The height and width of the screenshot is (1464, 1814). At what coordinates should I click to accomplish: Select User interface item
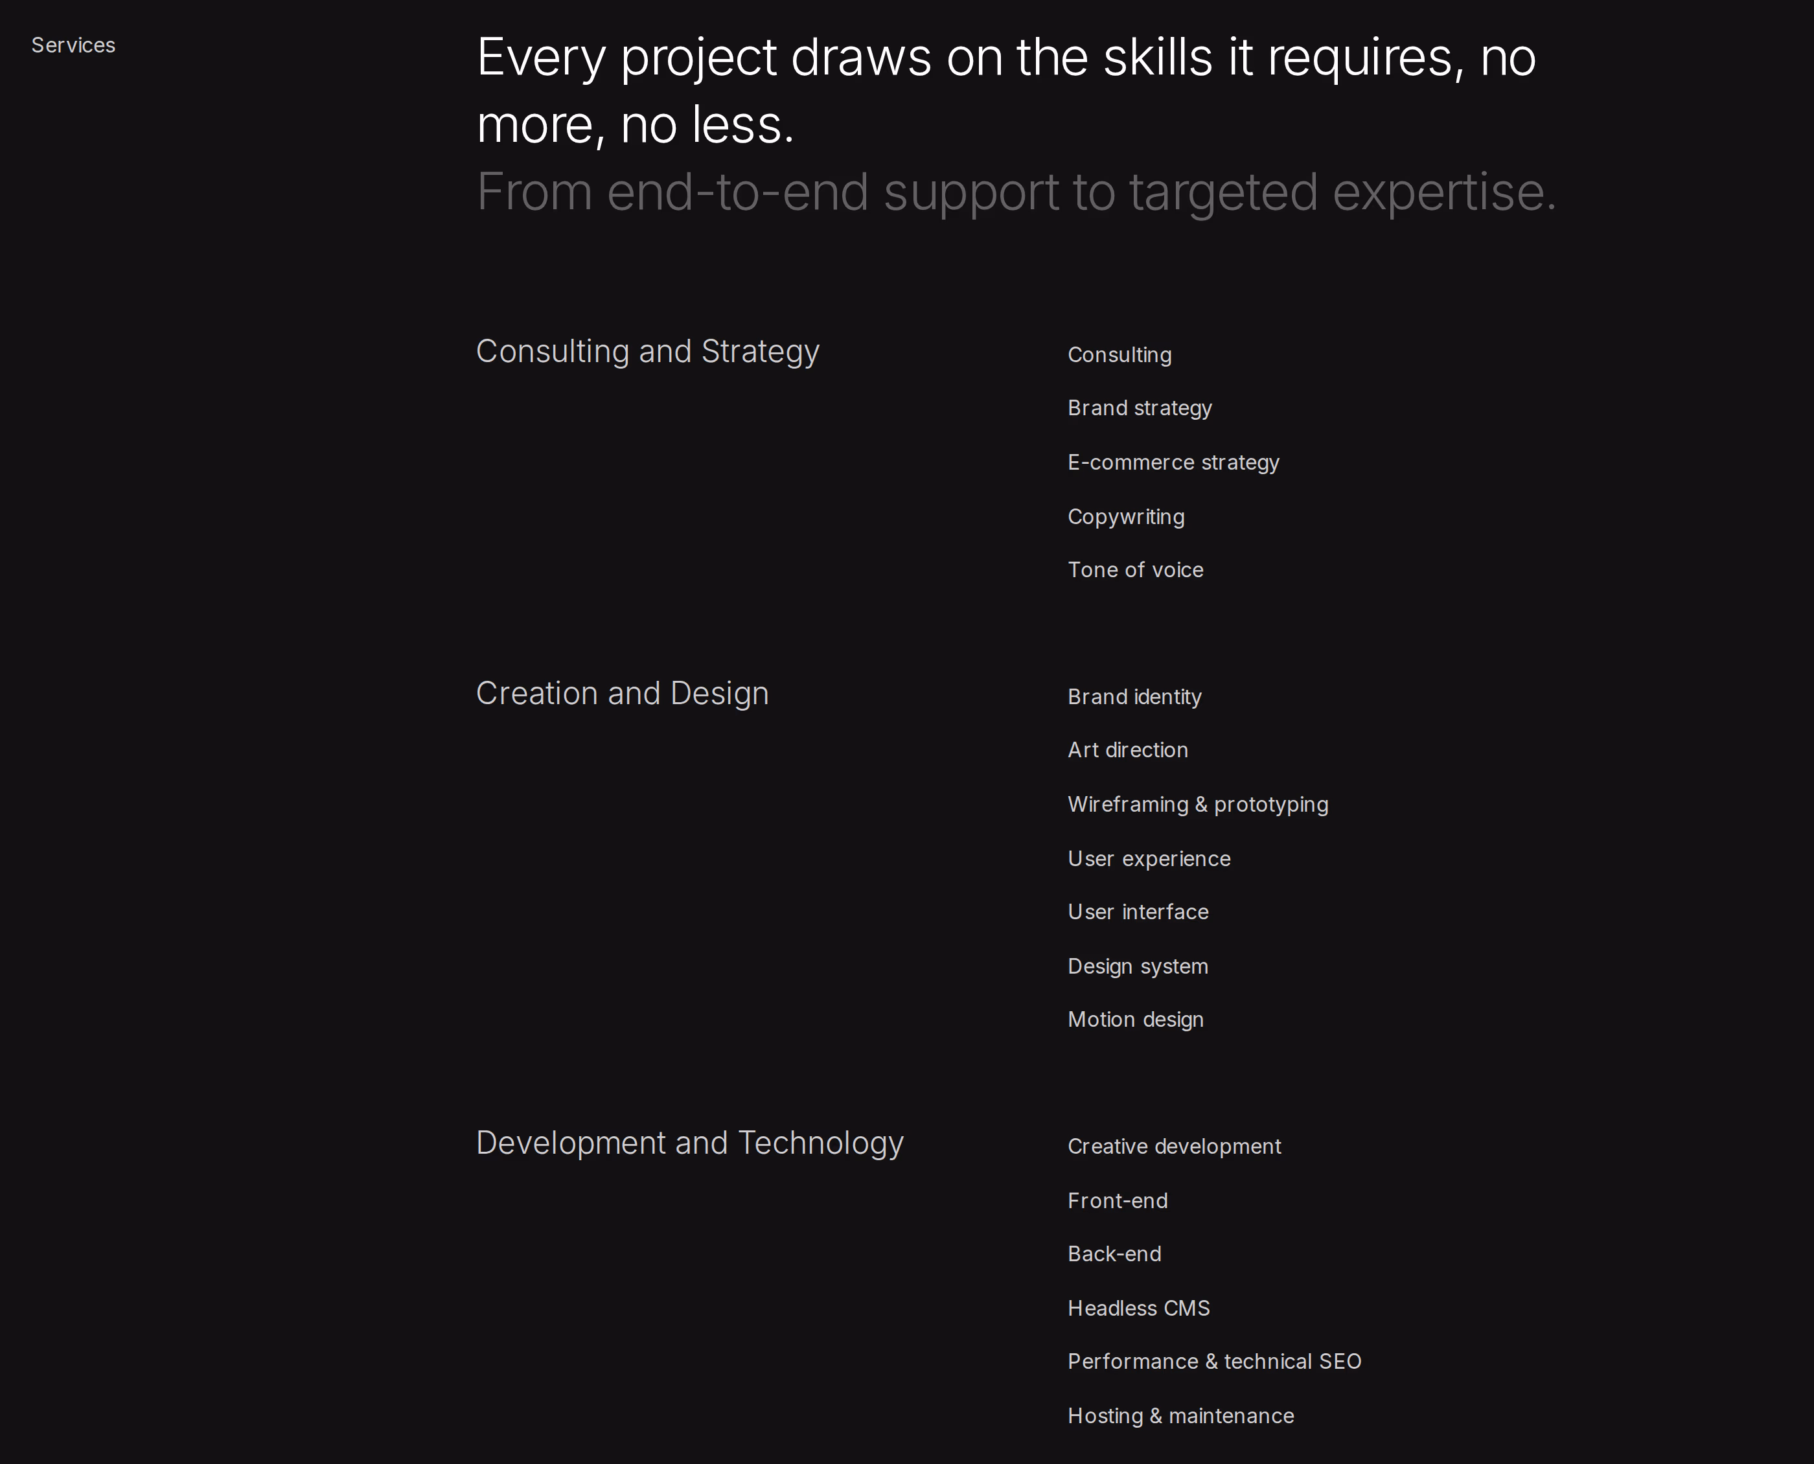(1138, 913)
